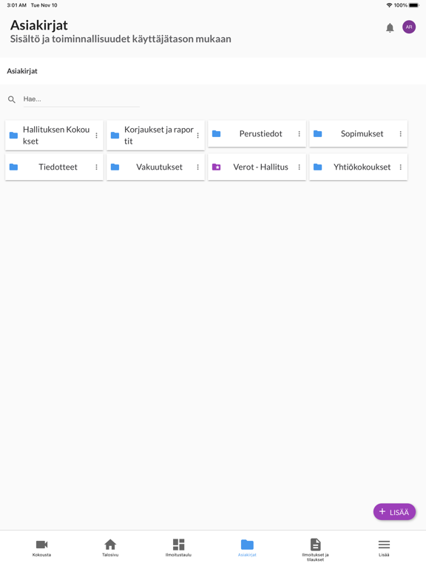
Task: Click the Vakuutukset folder icon
Action: click(115, 167)
